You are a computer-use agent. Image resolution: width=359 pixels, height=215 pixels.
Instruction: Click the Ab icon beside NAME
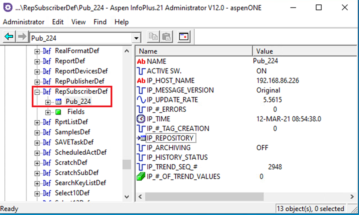141,61
